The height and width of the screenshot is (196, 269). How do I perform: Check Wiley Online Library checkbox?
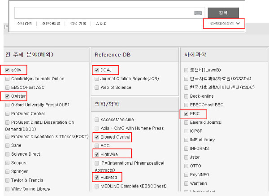click(7, 189)
